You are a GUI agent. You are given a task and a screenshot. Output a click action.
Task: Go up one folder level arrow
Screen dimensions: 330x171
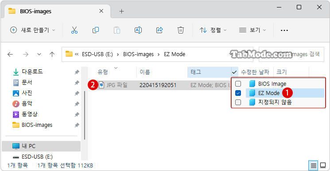tap(52, 54)
